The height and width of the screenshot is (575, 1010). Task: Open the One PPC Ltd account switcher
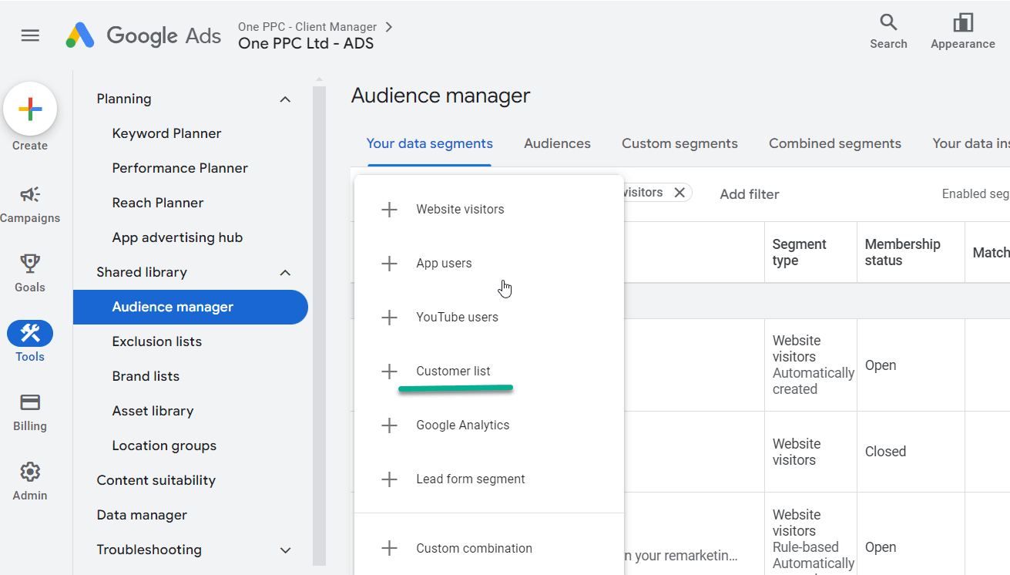(x=306, y=43)
